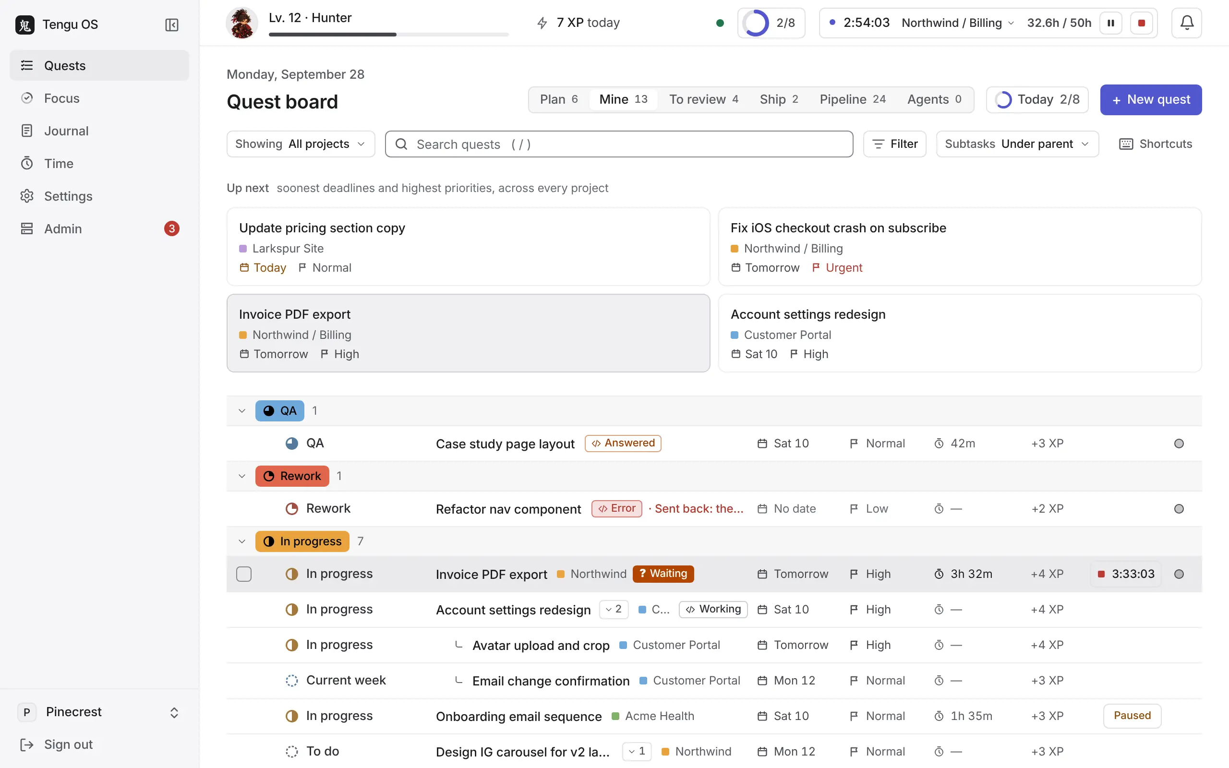Open the Subtasks Under parent dropdown

coord(1017,144)
